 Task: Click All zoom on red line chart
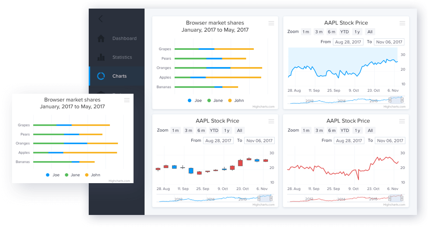370,131
